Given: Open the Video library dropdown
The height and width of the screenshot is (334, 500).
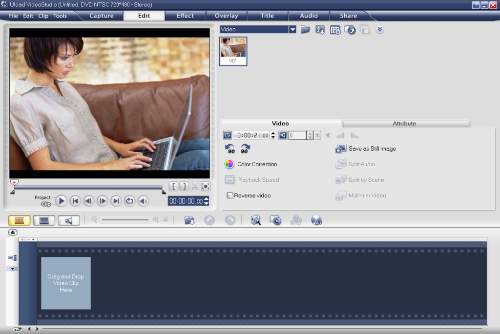Looking at the screenshot, I should point(292,30).
